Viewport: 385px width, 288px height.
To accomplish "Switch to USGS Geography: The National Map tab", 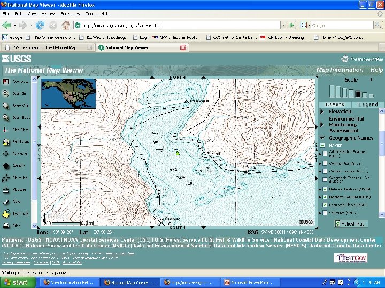I will tap(47, 47).
